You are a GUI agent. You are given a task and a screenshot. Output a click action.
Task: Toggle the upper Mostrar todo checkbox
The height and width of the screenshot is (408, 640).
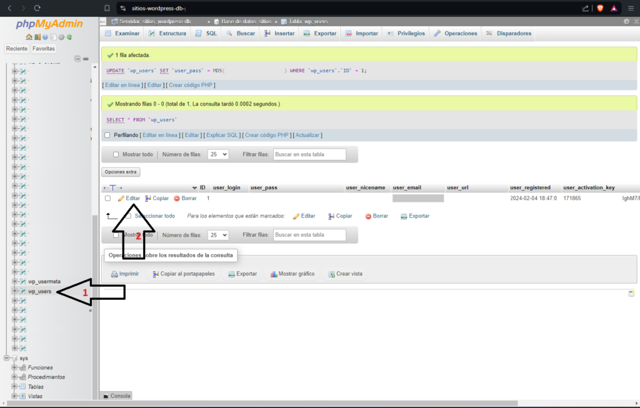[x=116, y=154]
